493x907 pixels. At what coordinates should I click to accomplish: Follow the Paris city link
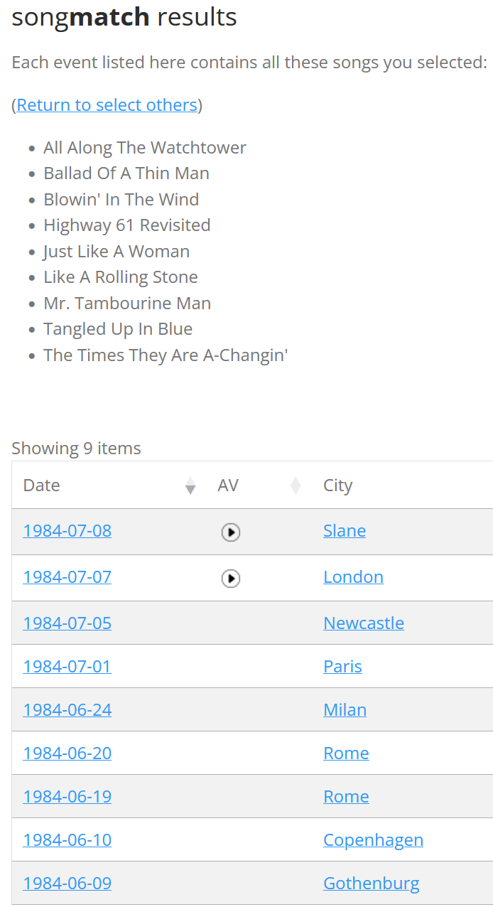(342, 667)
